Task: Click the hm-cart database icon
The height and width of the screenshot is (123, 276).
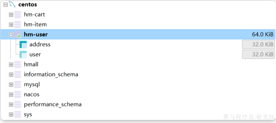Action: click(17, 15)
